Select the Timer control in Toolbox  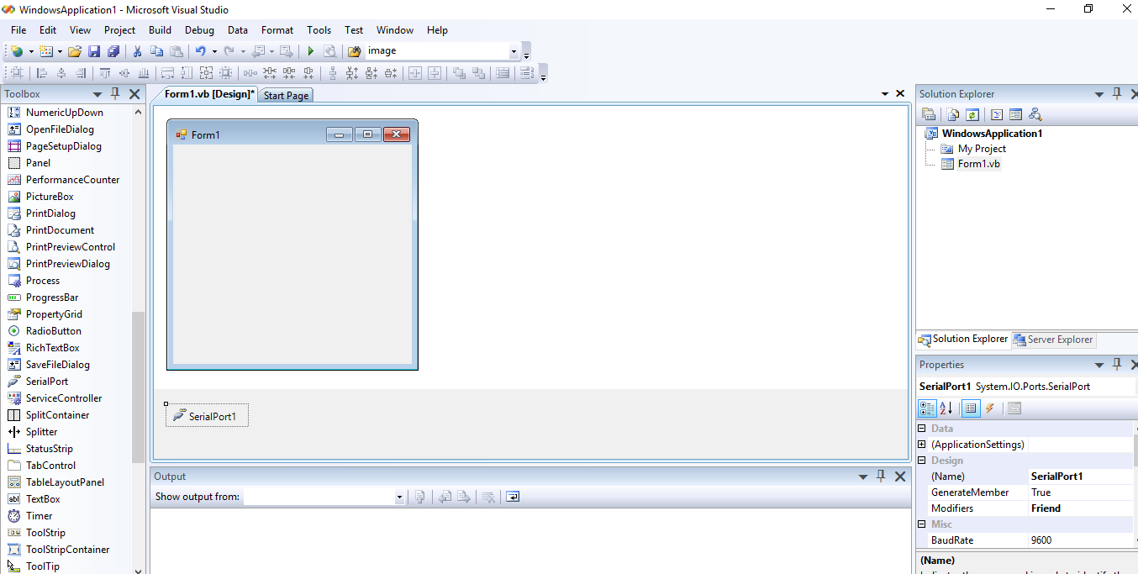[x=39, y=516]
